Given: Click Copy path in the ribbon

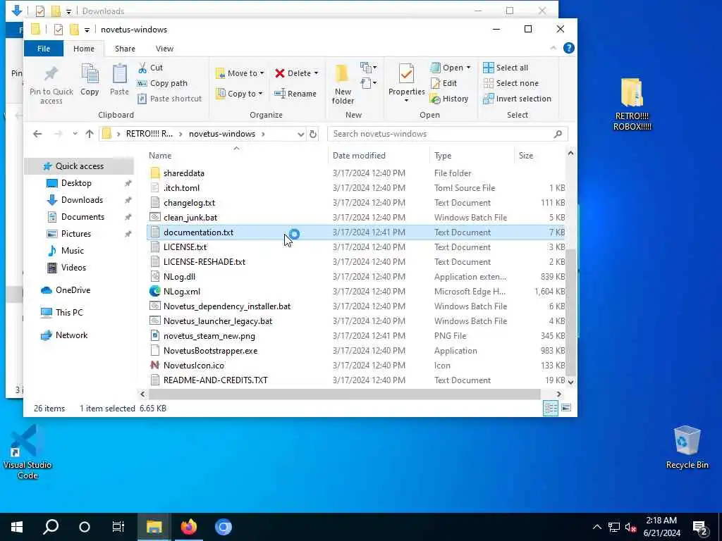Looking at the screenshot, I should coord(163,83).
